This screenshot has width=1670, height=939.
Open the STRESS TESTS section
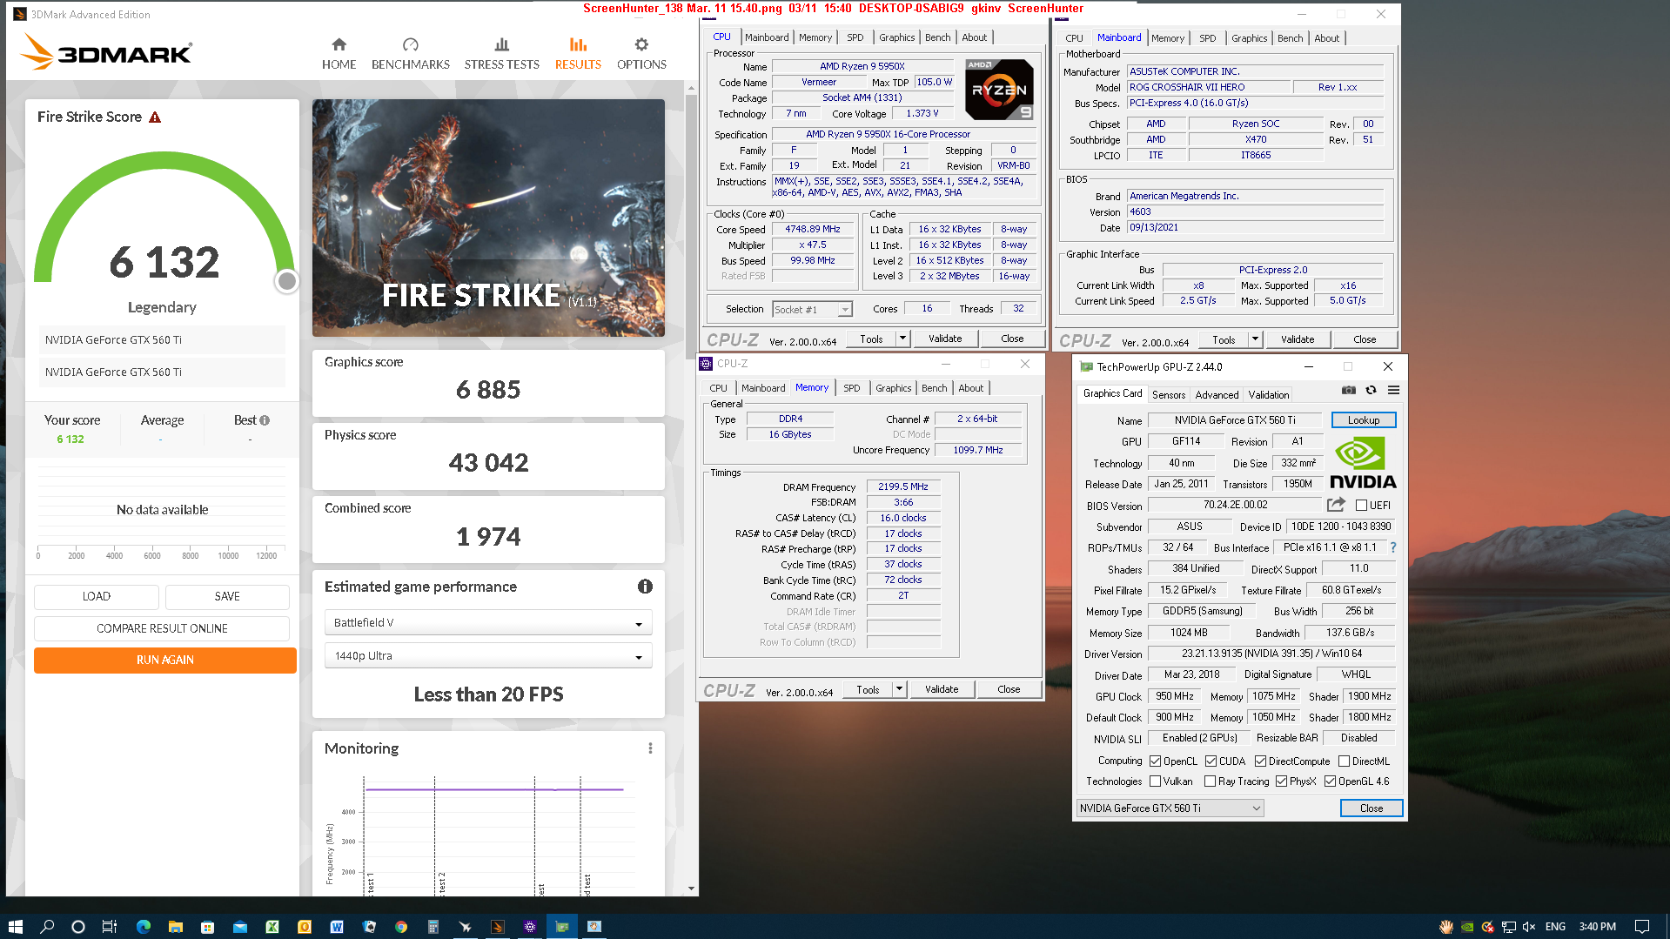[501, 54]
